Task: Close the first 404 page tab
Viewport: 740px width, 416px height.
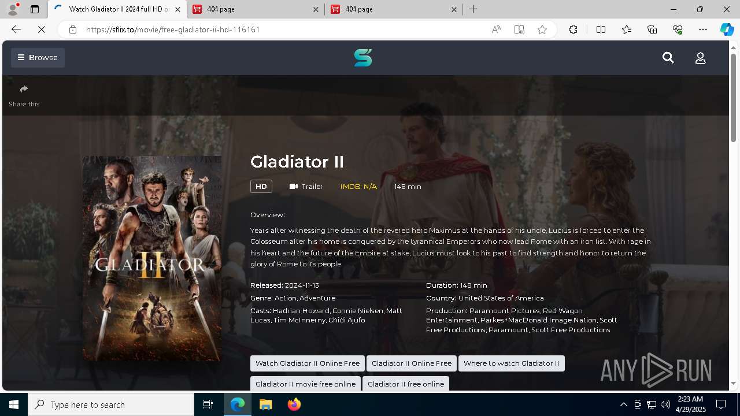Action: pos(316,9)
